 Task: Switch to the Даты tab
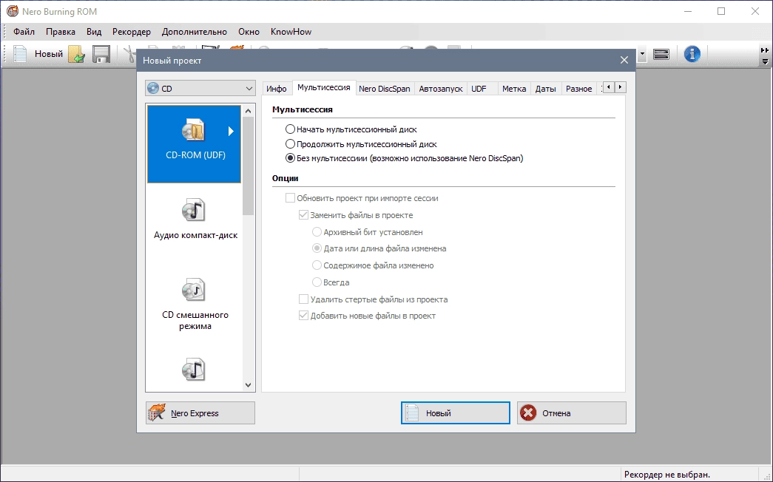coord(546,89)
